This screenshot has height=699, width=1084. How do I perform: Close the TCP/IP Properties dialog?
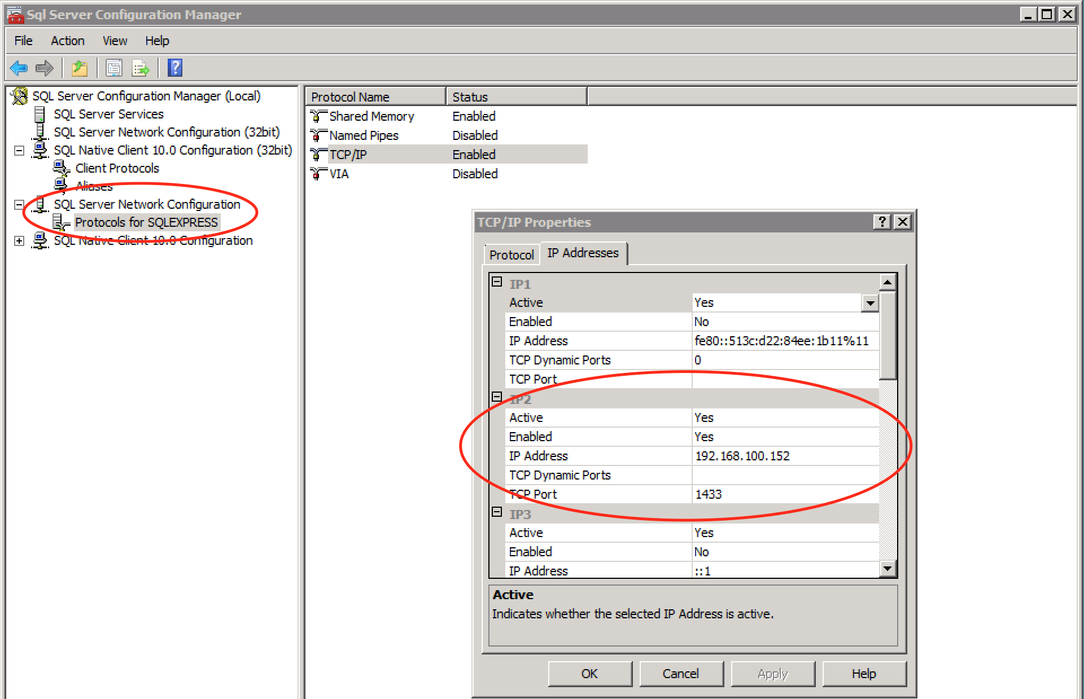click(903, 222)
